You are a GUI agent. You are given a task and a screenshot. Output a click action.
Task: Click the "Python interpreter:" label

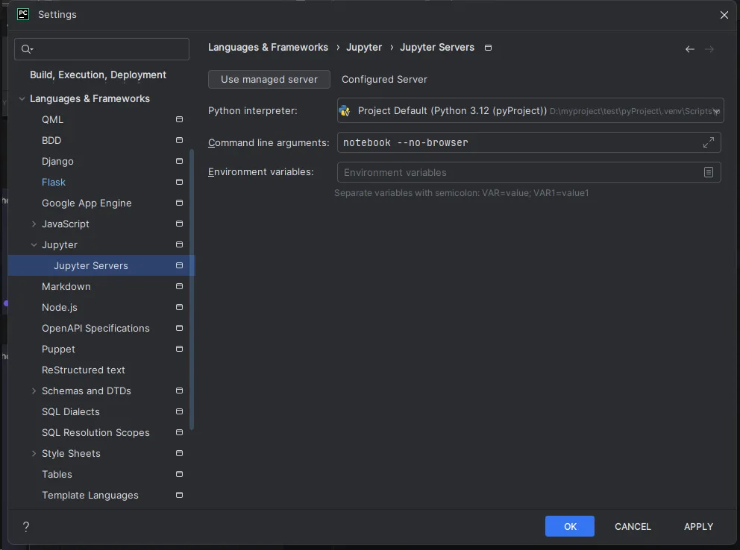pos(252,111)
